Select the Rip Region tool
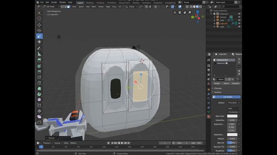The image size is (277, 155). point(39,122)
